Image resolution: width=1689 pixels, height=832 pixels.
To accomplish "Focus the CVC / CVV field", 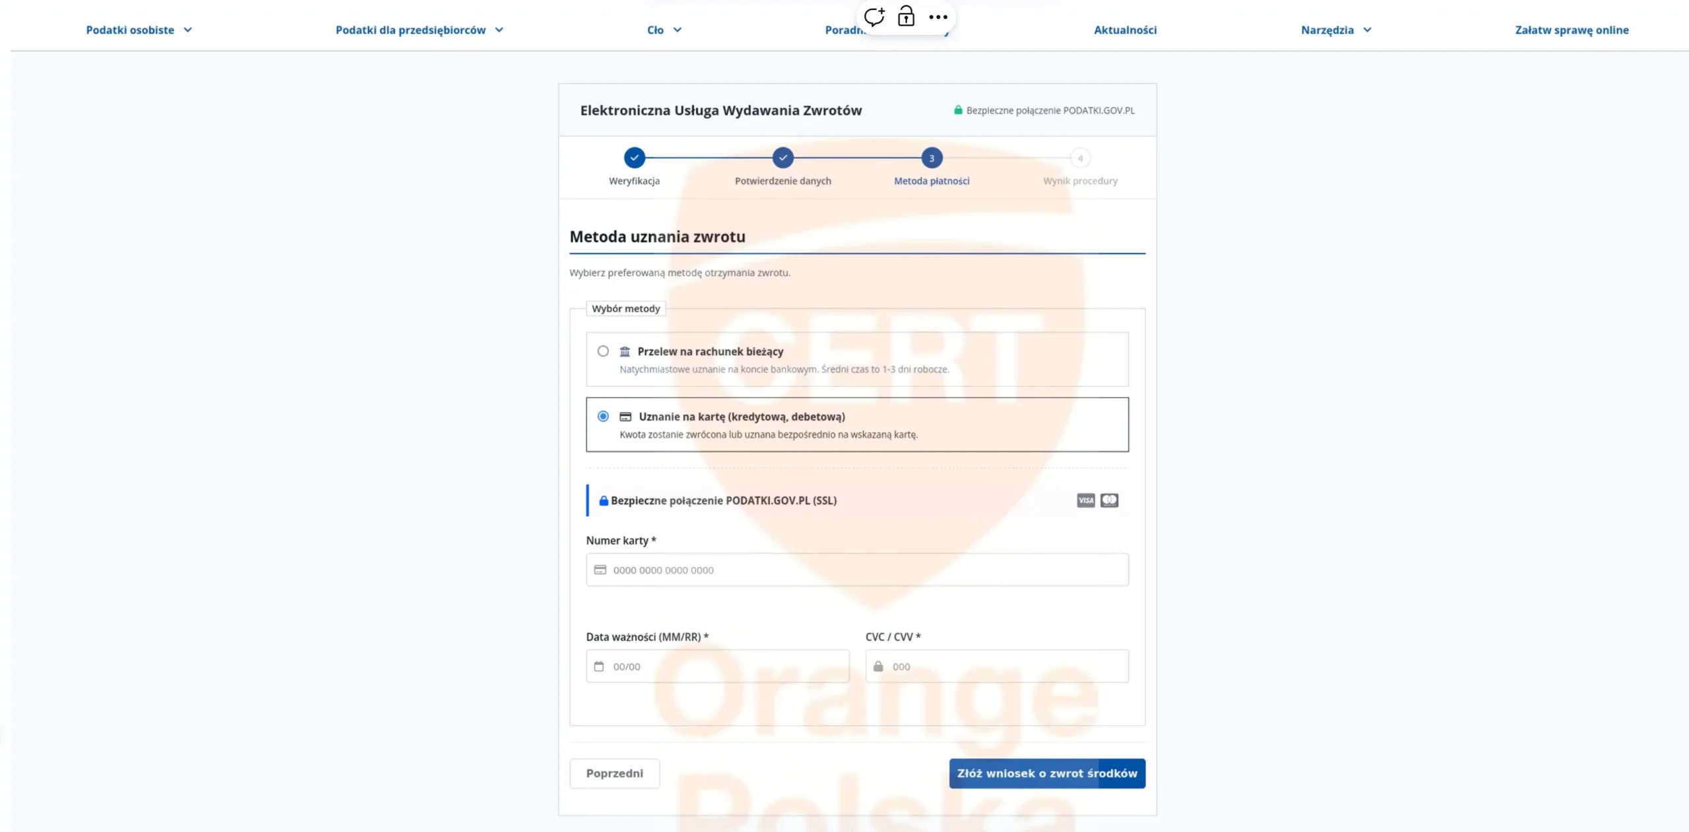I will point(997,667).
